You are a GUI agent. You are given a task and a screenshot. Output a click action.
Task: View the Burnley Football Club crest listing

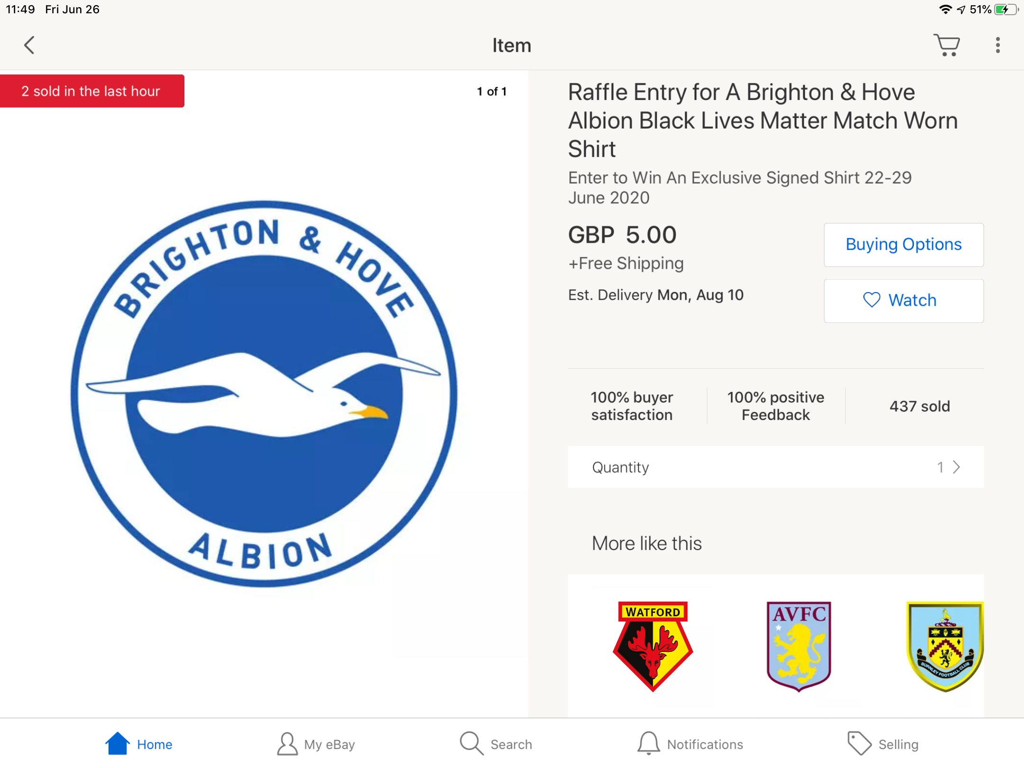[x=945, y=647]
